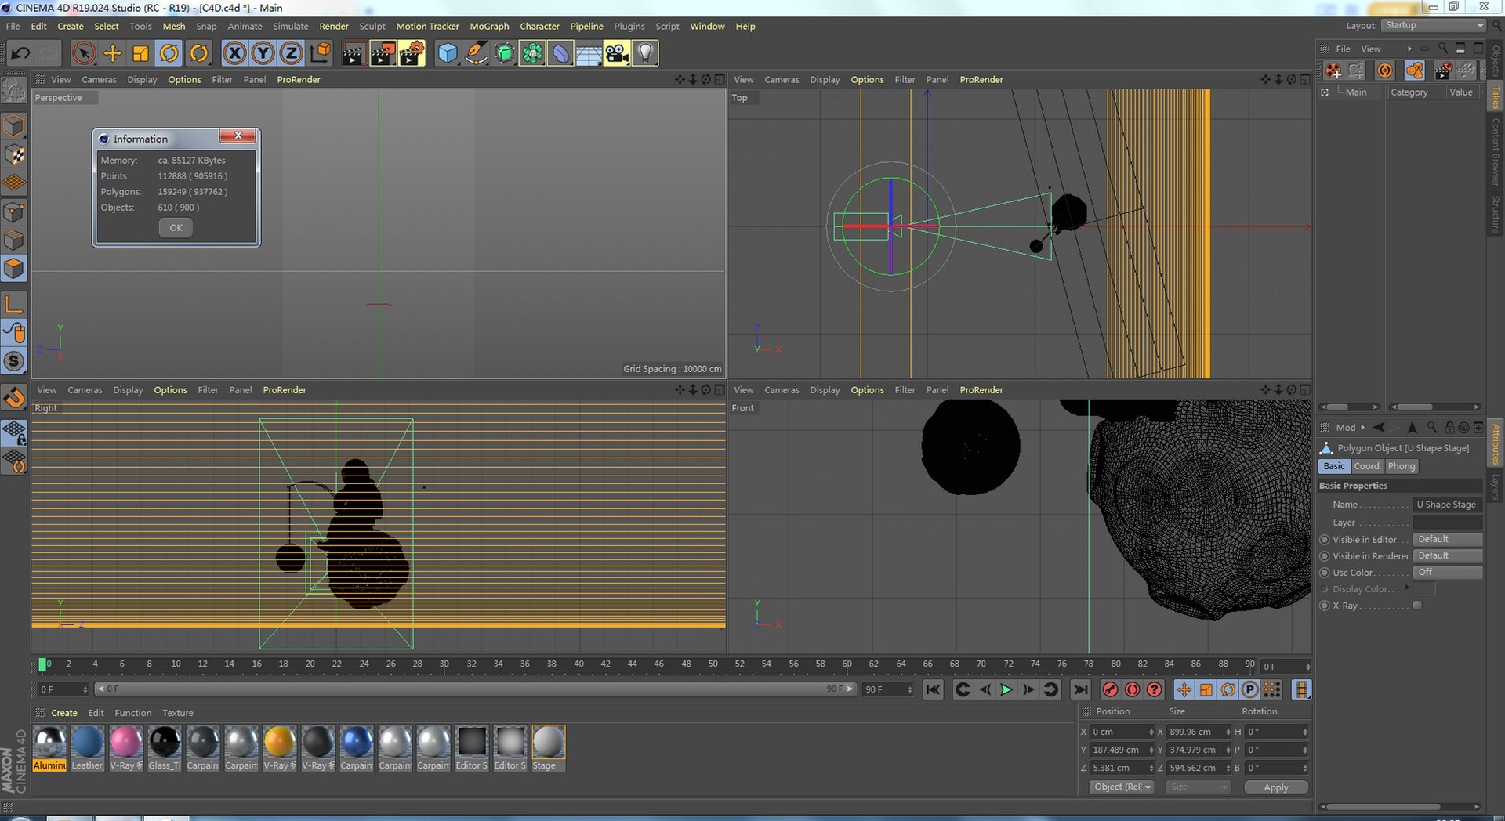Open the disabled Size mode dropdown

click(x=1198, y=787)
